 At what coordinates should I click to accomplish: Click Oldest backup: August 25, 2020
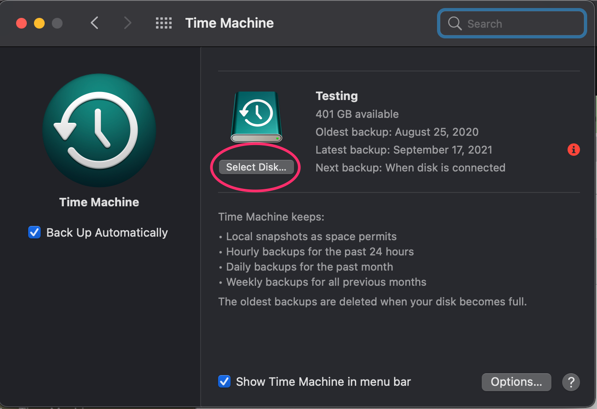click(x=397, y=132)
